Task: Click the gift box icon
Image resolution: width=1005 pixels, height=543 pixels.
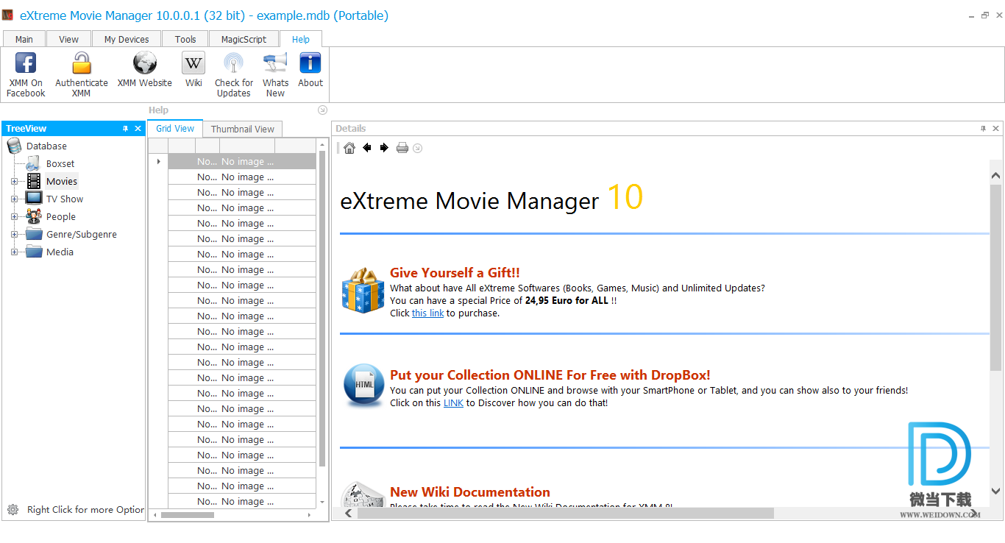Action: tap(363, 291)
